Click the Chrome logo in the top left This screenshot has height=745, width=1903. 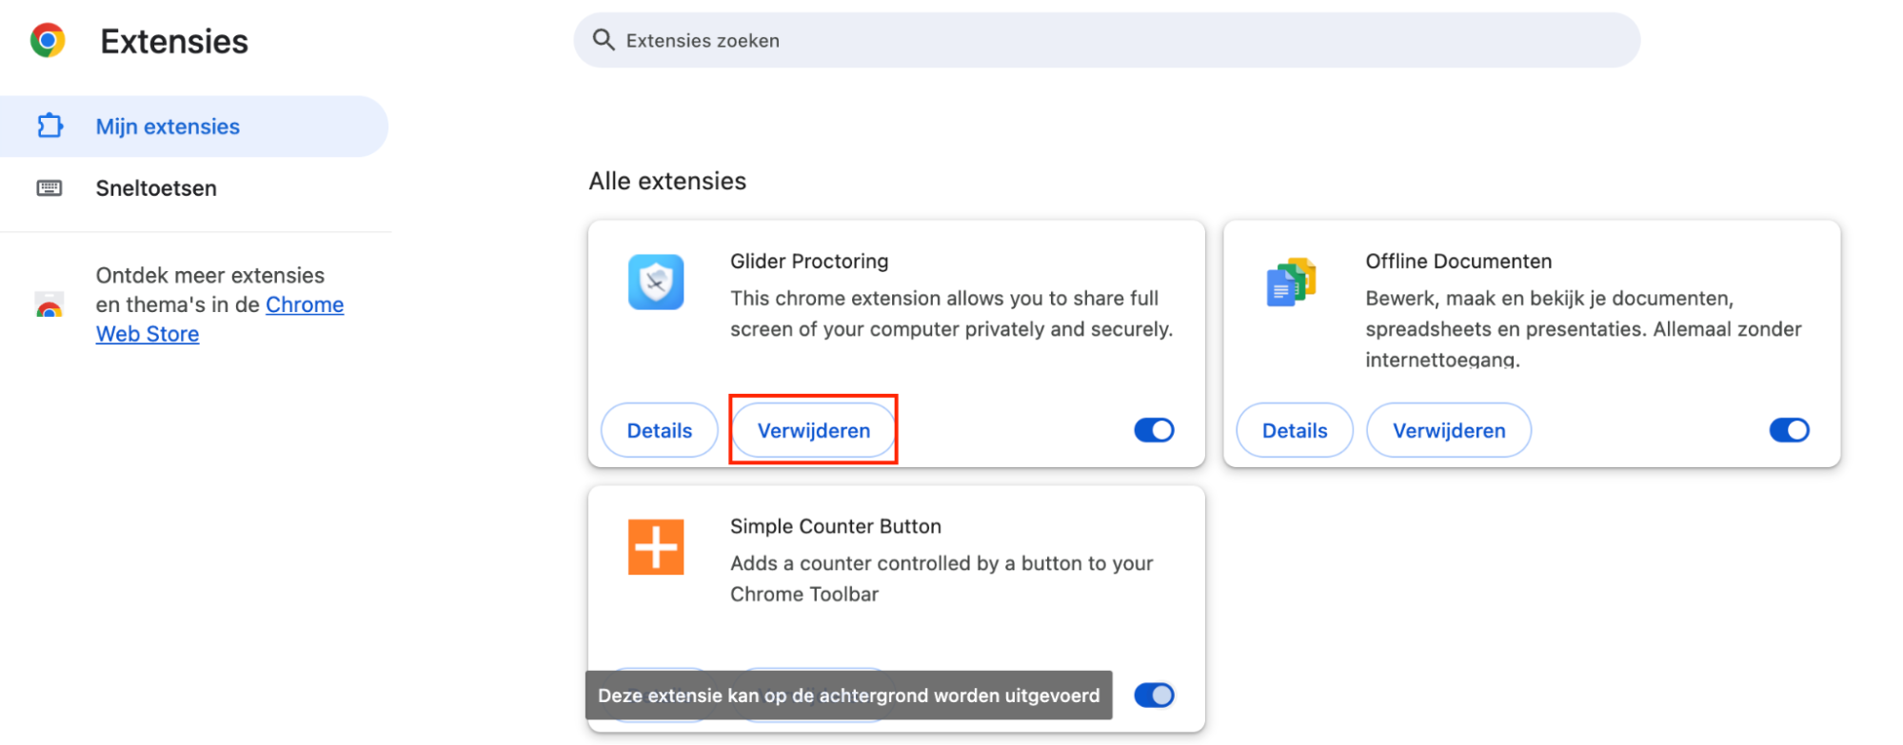point(47,40)
